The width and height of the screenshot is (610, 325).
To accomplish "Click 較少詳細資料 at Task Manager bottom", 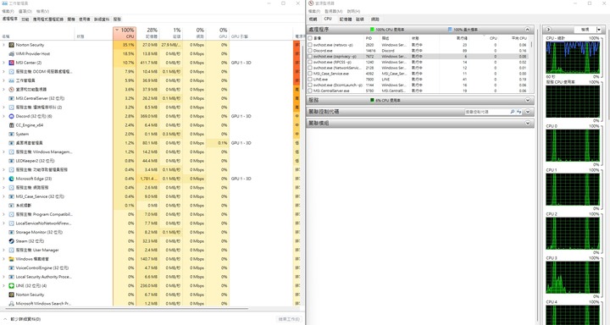I will coord(25,319).
